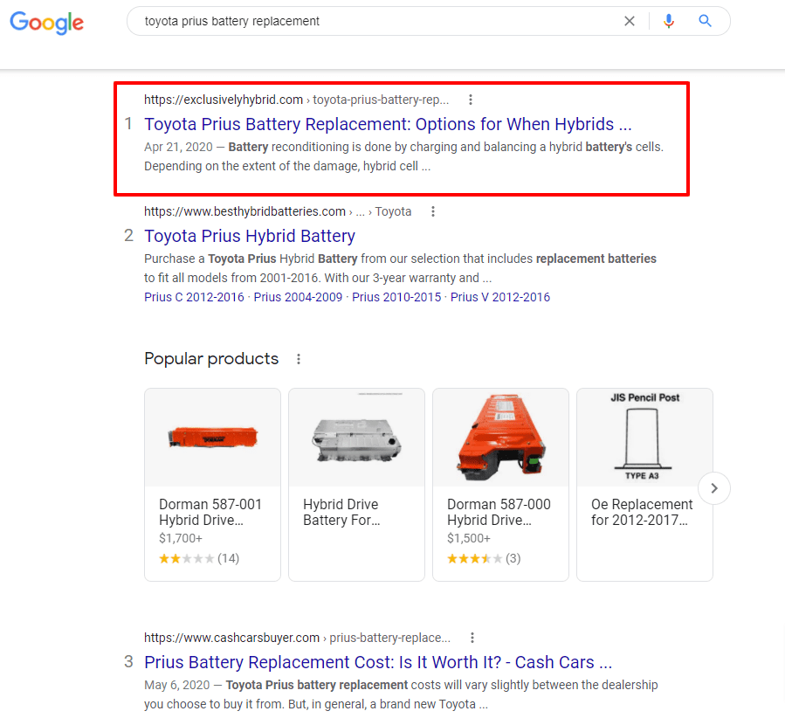View Hybrid Drive Battery For product image
This screenshot has width=785, height=718.
(x=356, y=438)
